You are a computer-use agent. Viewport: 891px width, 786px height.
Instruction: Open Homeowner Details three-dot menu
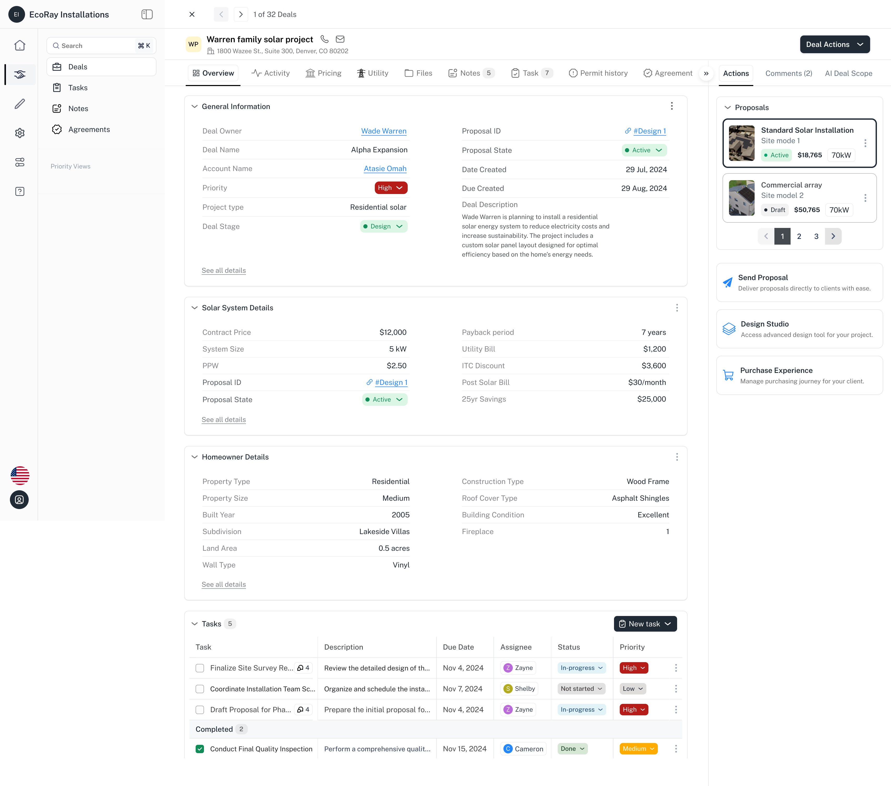coord(677,457)
